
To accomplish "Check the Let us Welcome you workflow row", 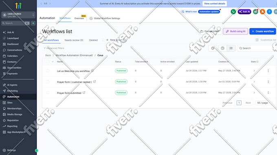I will 48,71.
